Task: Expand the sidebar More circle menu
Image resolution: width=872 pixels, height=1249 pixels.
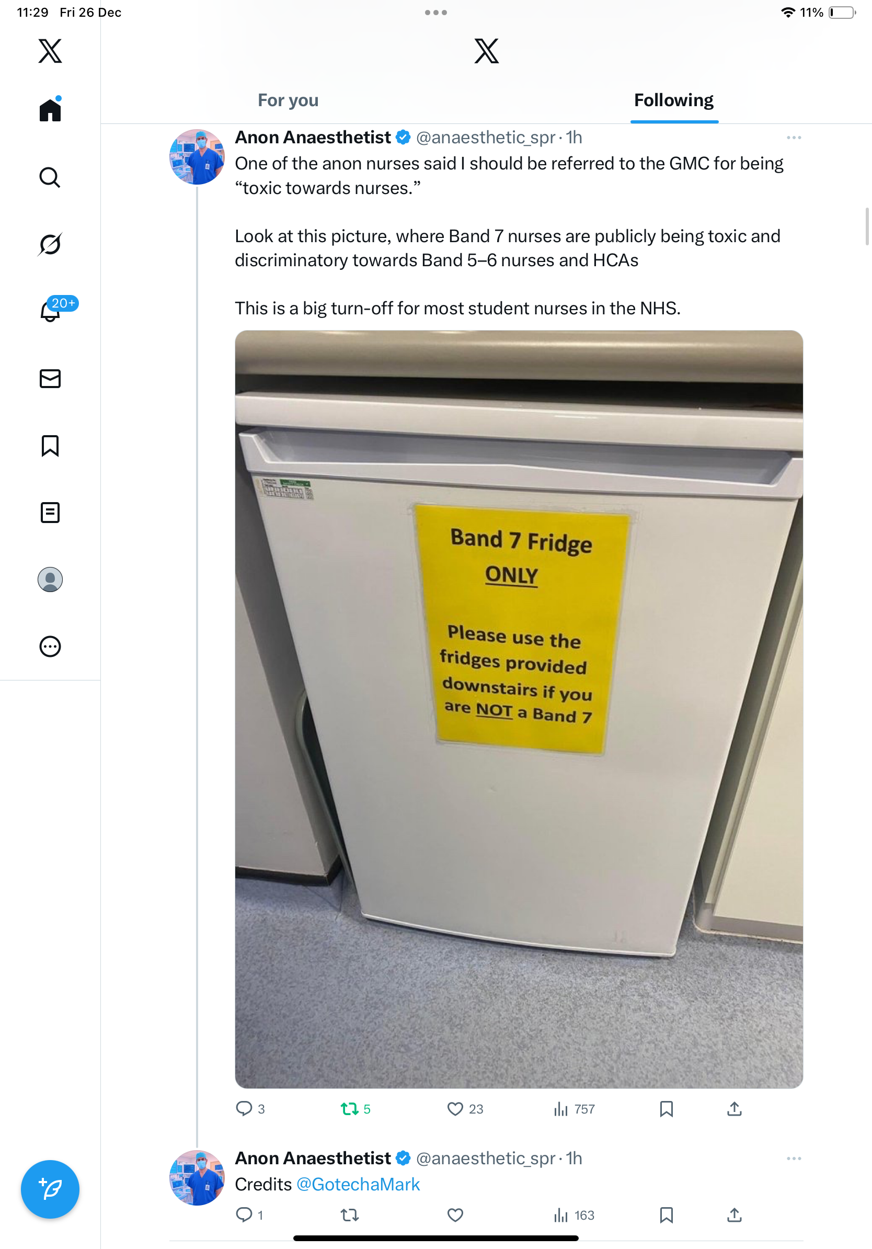Action: (50, 647)
